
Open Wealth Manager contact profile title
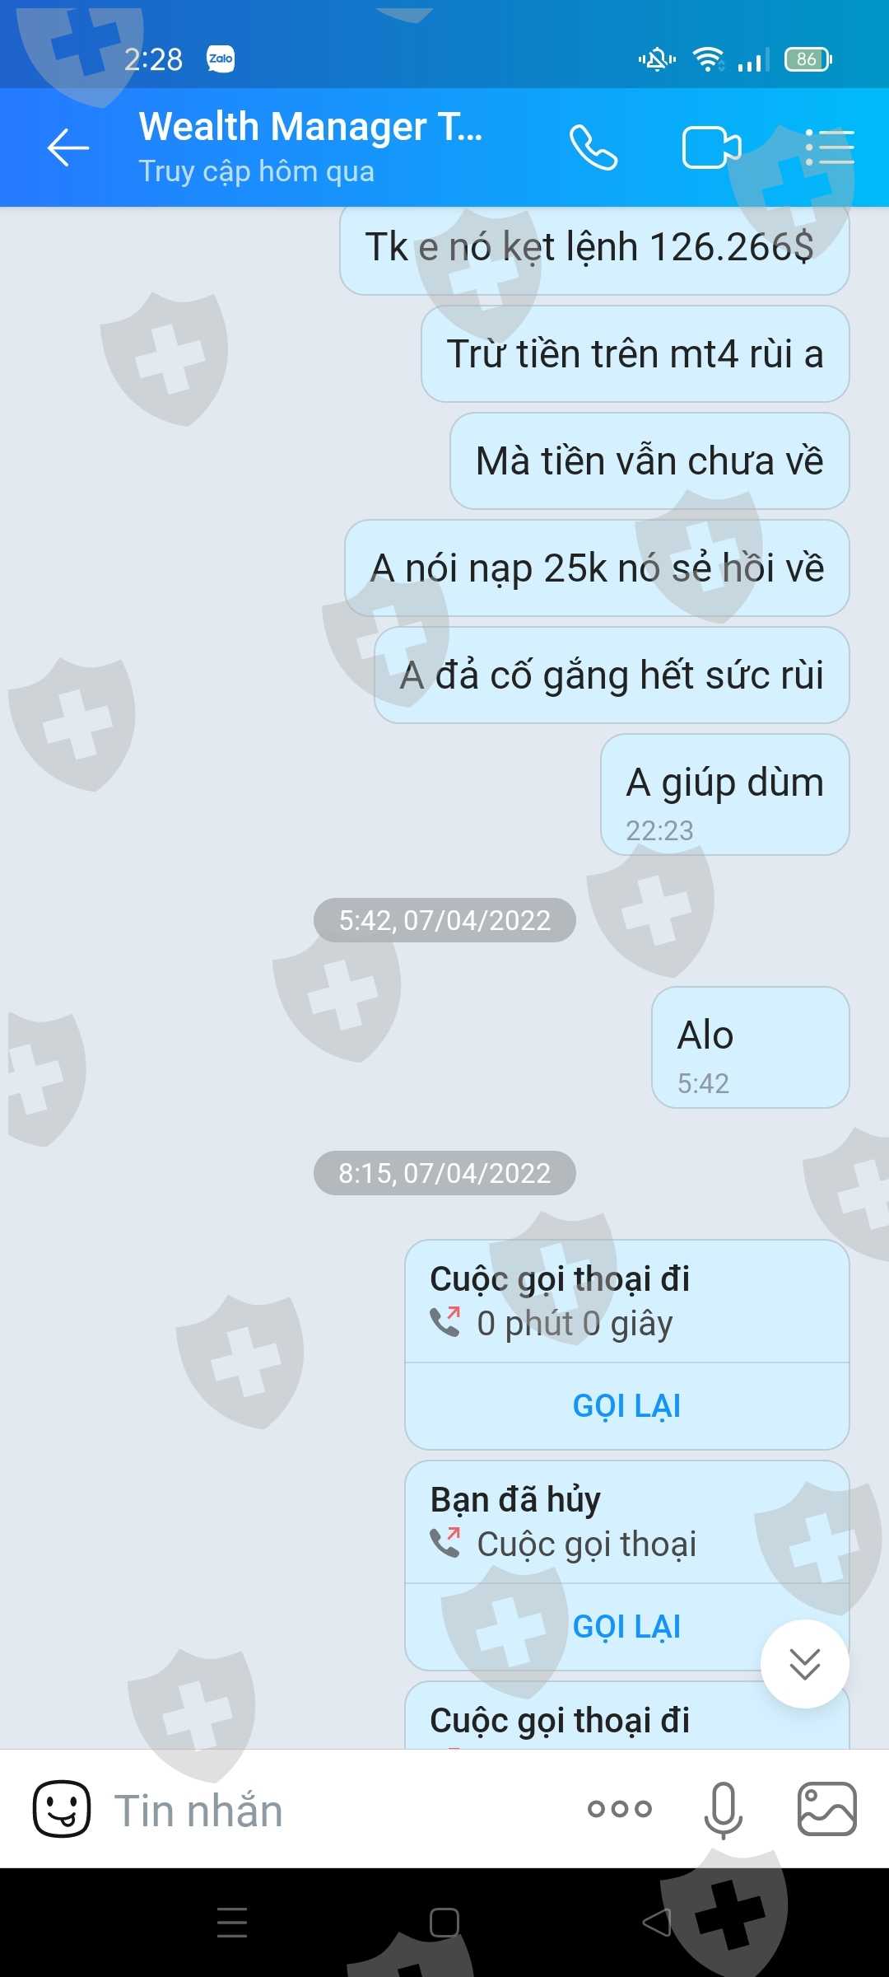click(x=310, y=128)
